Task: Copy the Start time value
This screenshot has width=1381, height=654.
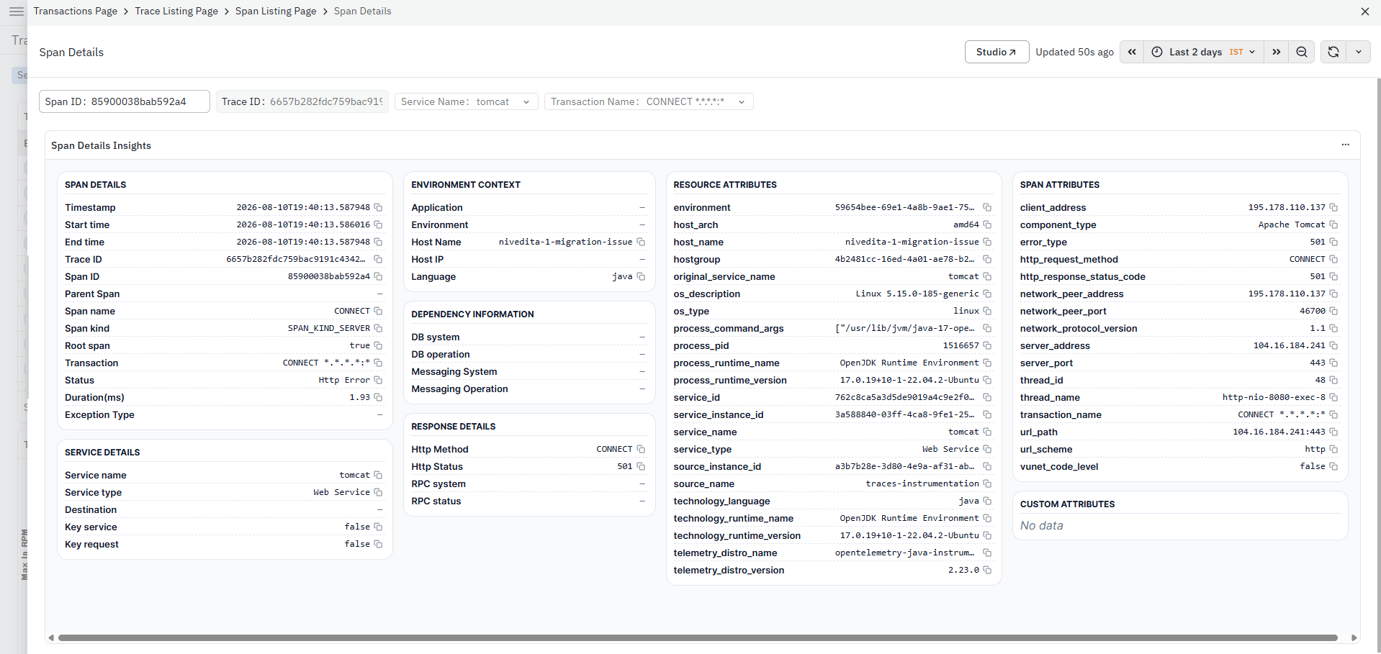Action: 378,224
